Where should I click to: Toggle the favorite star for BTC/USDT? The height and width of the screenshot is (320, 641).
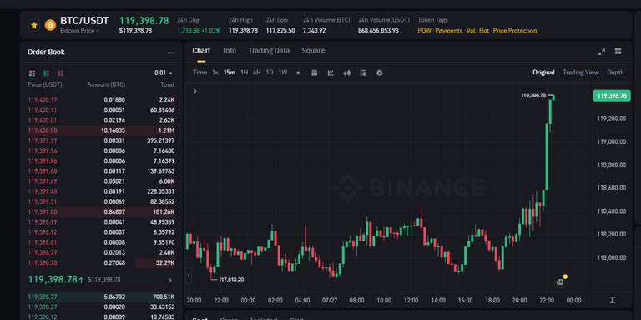tap(34, 25)
